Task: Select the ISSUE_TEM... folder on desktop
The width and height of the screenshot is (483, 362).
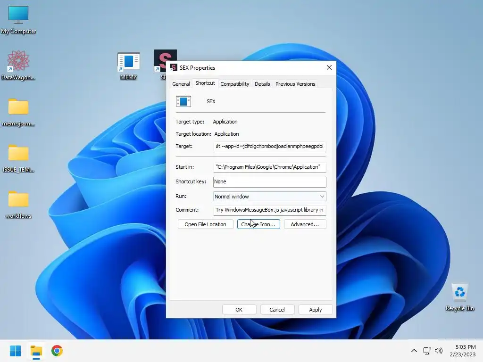Action: (18, 158)
